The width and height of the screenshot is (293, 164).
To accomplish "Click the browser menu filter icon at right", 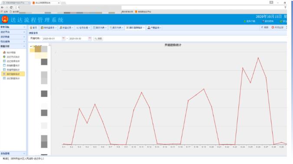I will [285, 7].
